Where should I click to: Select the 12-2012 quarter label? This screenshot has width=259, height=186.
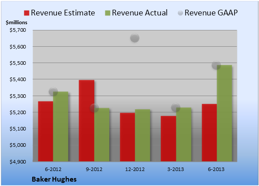tap(135, 169)
